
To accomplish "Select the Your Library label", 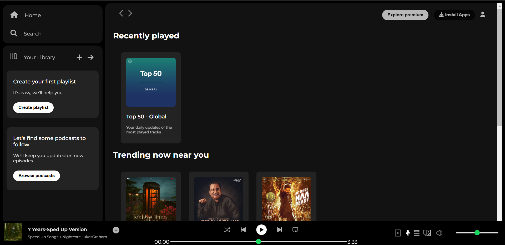I will (39, 57).
